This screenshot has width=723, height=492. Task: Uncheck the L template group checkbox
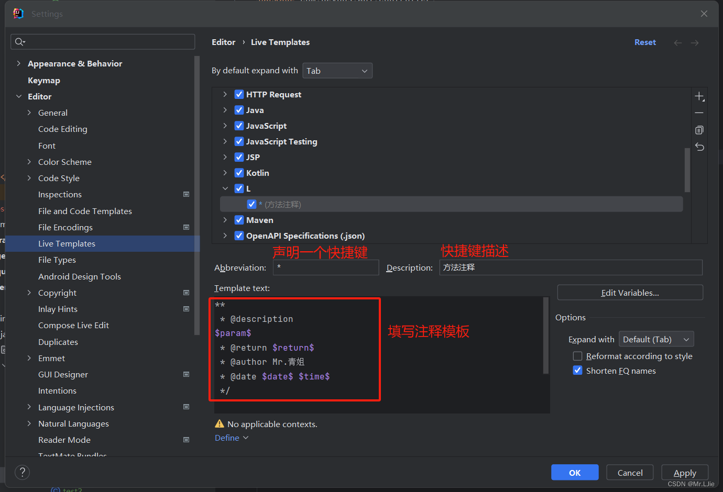click(x=239, y=188)
